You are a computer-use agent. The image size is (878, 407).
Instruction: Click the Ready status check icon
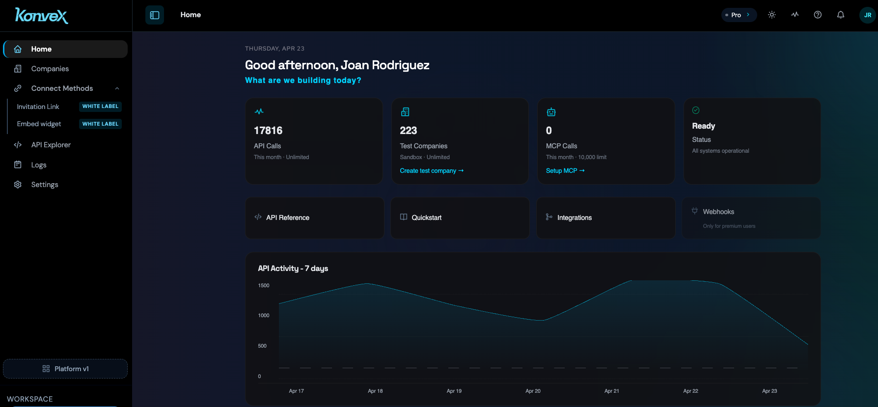click(696, 110)
